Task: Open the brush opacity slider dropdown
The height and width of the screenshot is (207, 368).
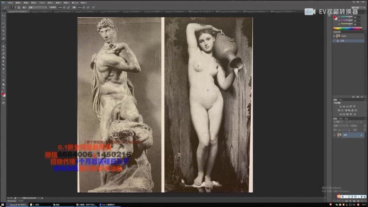Action: (x=64, y=7)
